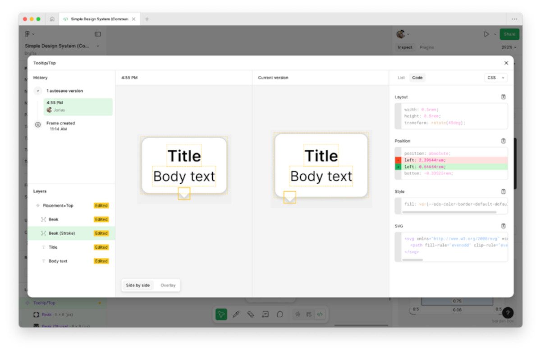Collapse the 1 autosave version group
The height and width of the screenshot is (352, 541).
coord(38,91)
